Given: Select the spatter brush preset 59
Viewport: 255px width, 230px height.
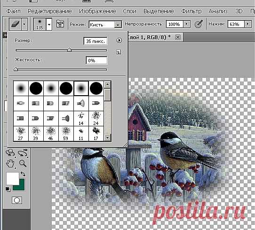Looking at the screenshot, I should [x=66, y=133].
